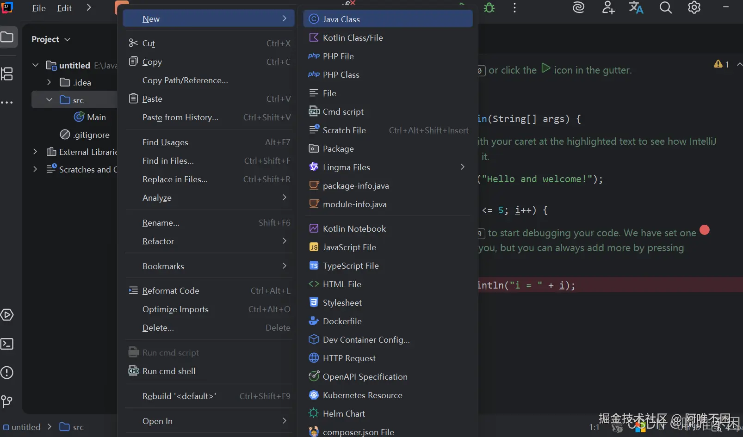
Task: Create a new PHP Class
Action: (x=388, y=75)
